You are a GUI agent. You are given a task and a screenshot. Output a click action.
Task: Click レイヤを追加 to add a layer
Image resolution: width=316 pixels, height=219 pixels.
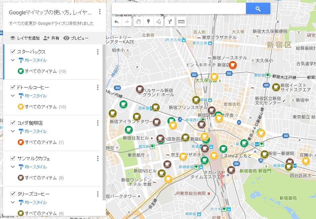(25, 38)
